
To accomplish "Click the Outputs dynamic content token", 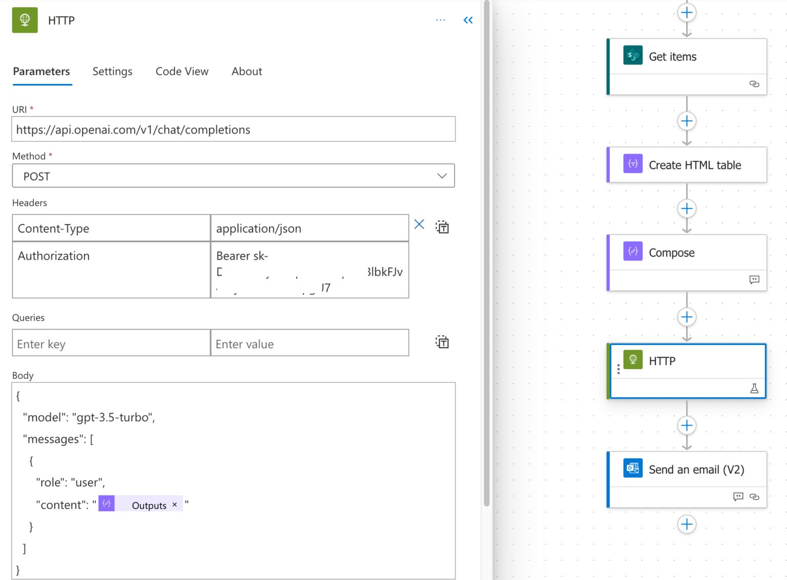I will [140, 504].
